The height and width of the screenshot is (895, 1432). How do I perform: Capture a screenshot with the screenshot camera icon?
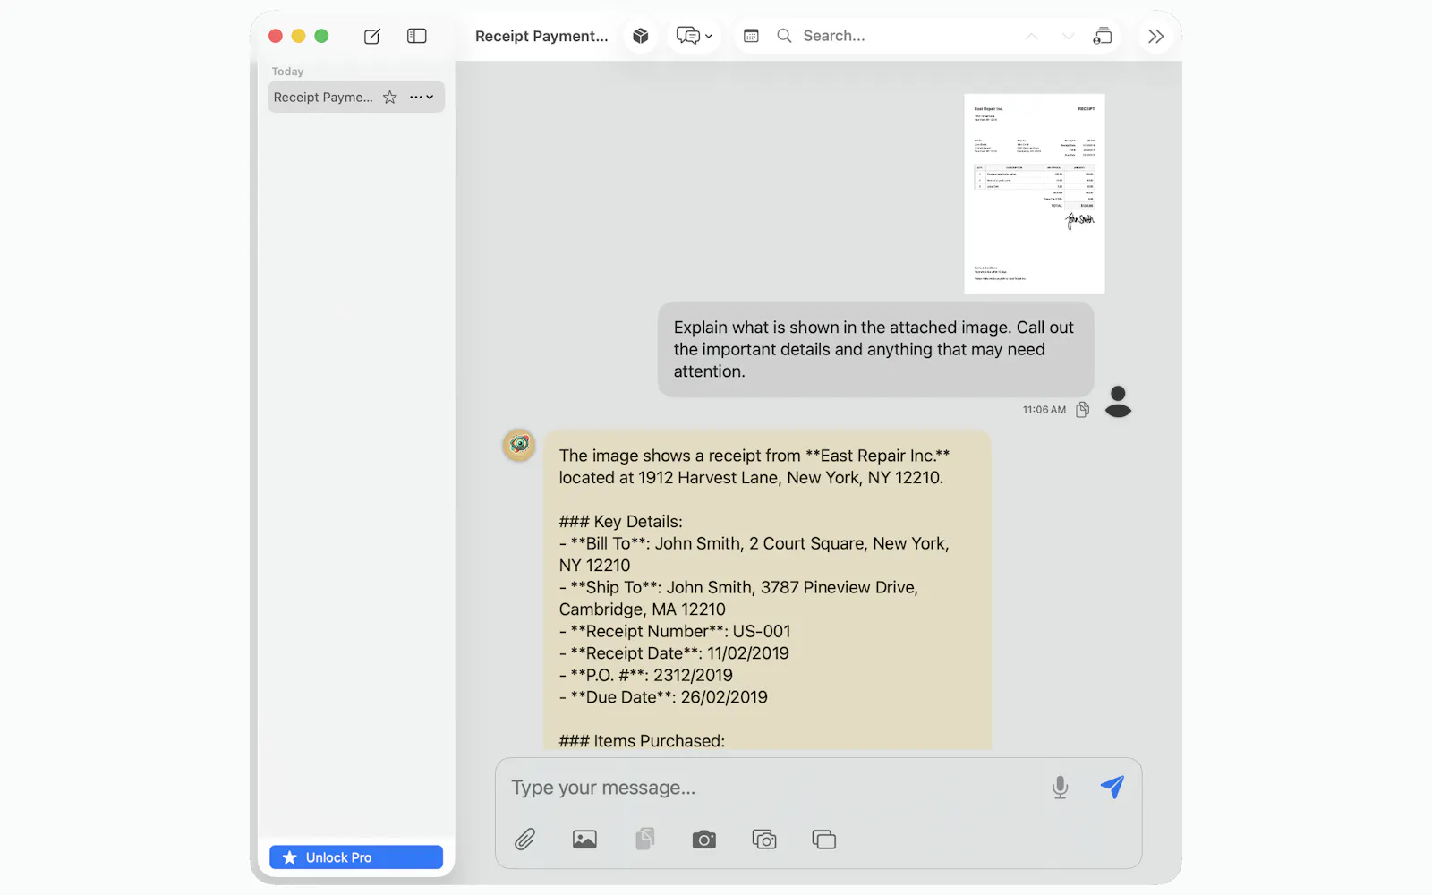[764, 840]
